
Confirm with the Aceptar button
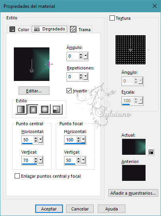(49, 209)
